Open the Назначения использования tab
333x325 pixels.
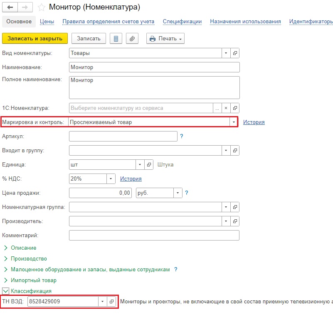(x=245, y=22)
